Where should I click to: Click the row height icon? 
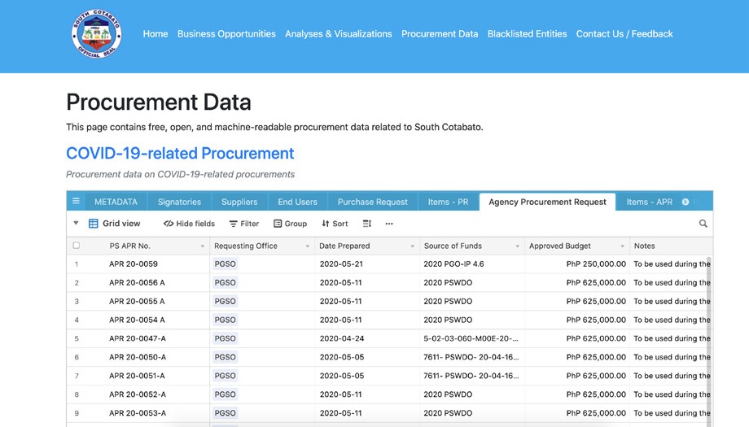point(367,224)
